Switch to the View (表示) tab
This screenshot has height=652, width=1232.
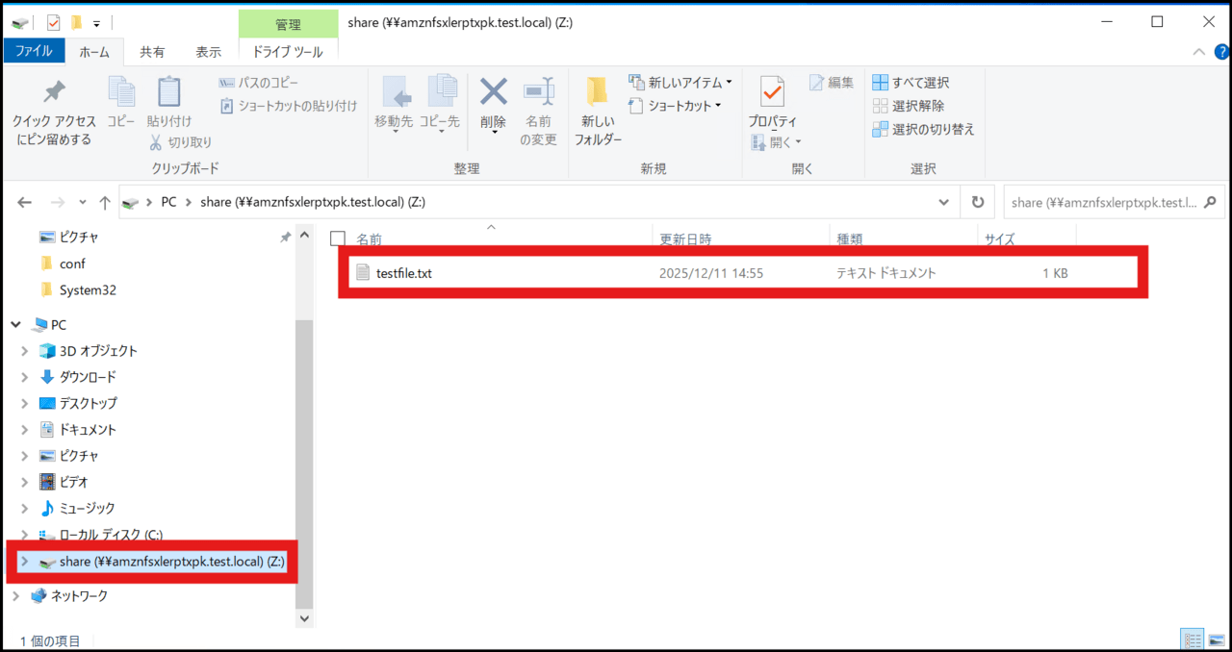(x=208, y=52)
